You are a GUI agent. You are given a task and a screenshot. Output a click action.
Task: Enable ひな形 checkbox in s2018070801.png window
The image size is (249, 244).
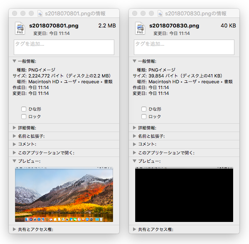click(x=24, y=109)
